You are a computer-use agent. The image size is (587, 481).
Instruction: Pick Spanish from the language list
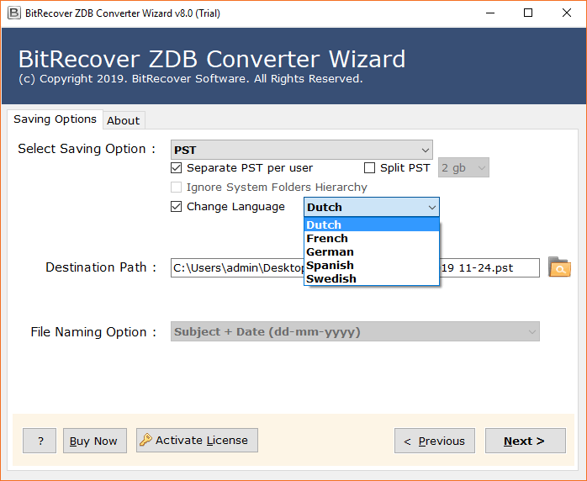[372, 265]
